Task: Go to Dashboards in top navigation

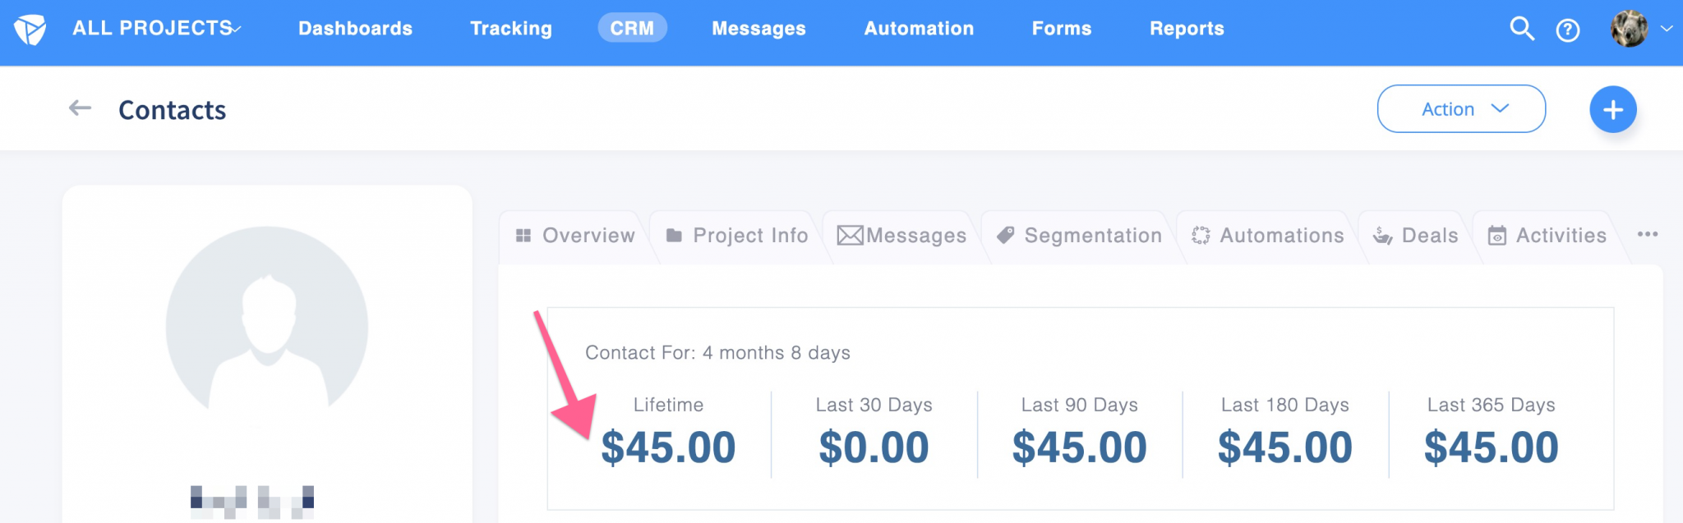Action: tap(355, 29)
